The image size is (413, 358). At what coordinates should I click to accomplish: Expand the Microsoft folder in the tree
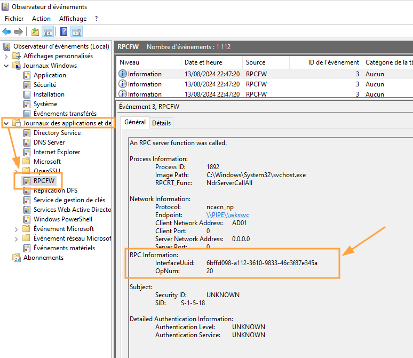point(16,162)
